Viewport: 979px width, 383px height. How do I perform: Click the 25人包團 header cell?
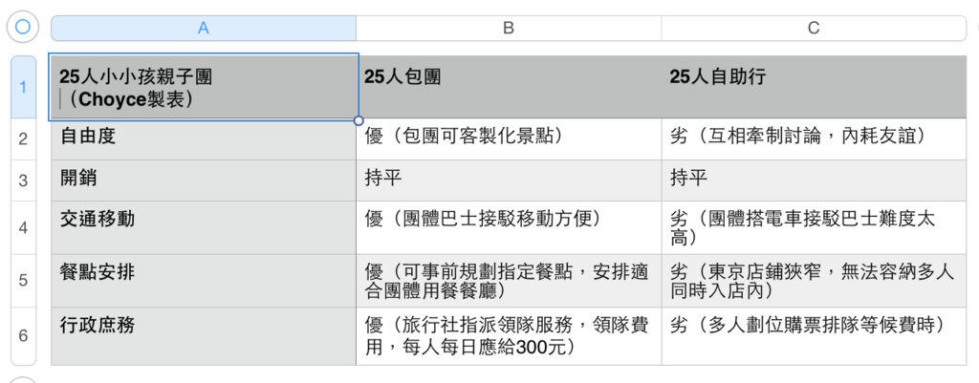[x=509, y=88]
